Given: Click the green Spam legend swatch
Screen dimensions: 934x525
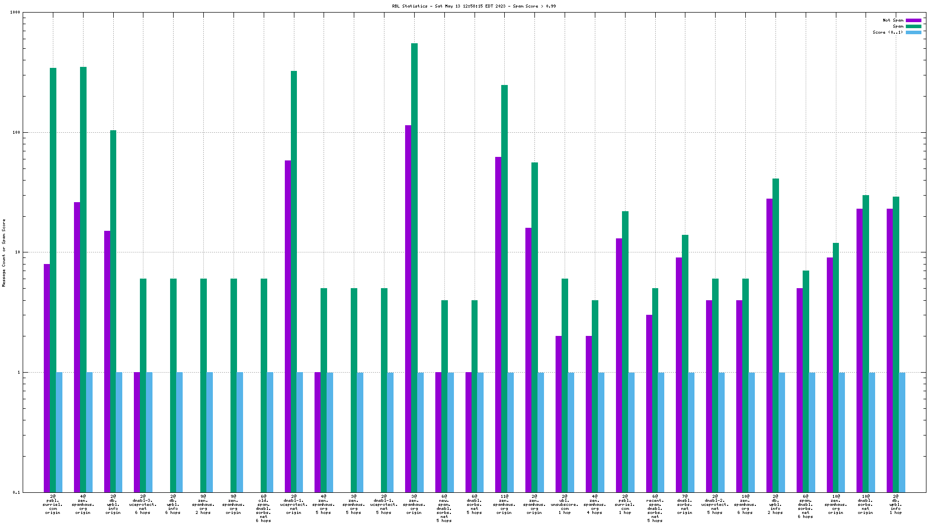Looking at the screenshot, I should 913,27.
